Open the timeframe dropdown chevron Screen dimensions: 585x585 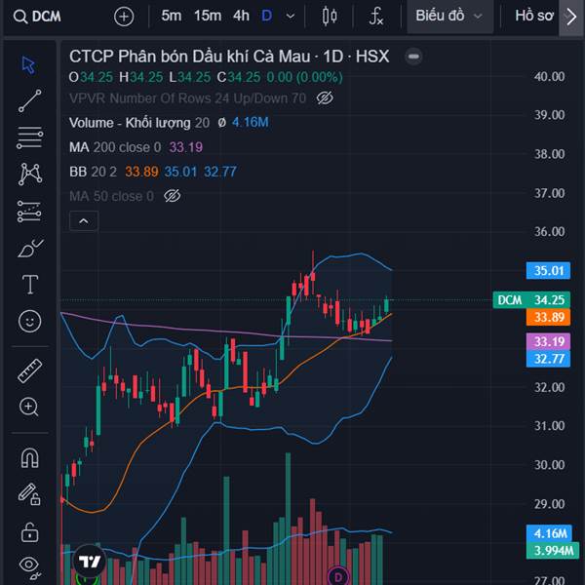291,16
